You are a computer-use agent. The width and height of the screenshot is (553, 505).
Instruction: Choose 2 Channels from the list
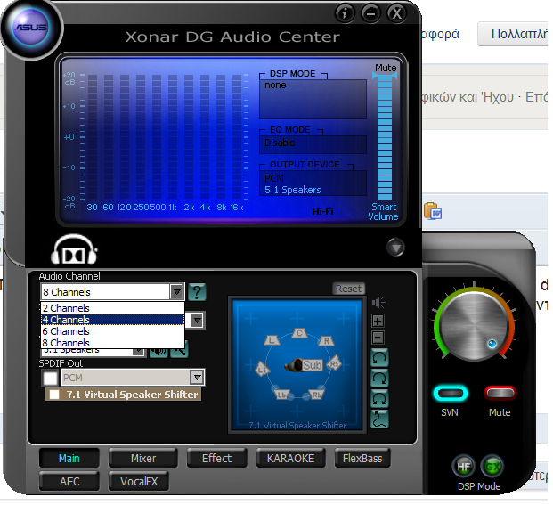tap(112, 308)
